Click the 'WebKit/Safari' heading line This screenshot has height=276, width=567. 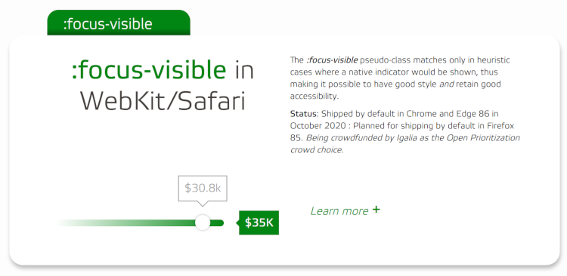[163, 100]
